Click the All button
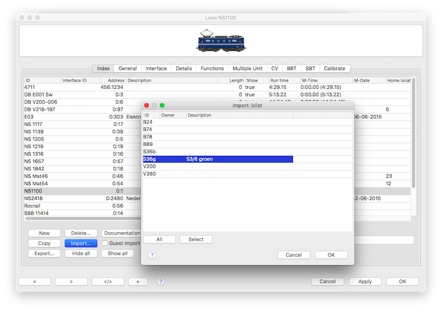This screenshot has width=442, height=311. click(159, 239)
